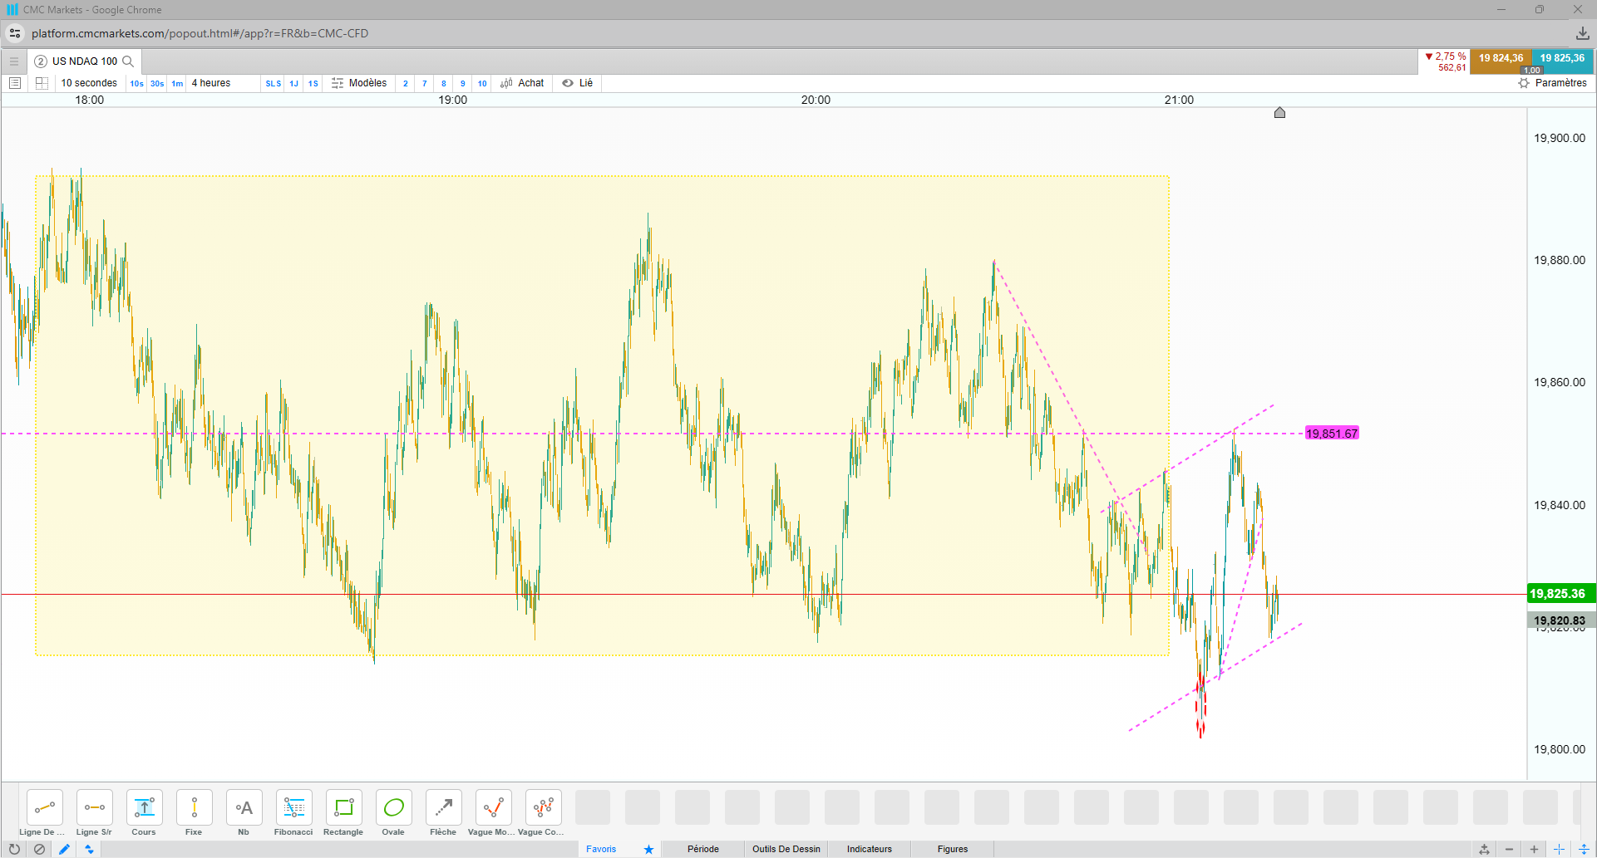
Task: Click the scroll-to-latest marker on time axis
Action: point(1279,112)
